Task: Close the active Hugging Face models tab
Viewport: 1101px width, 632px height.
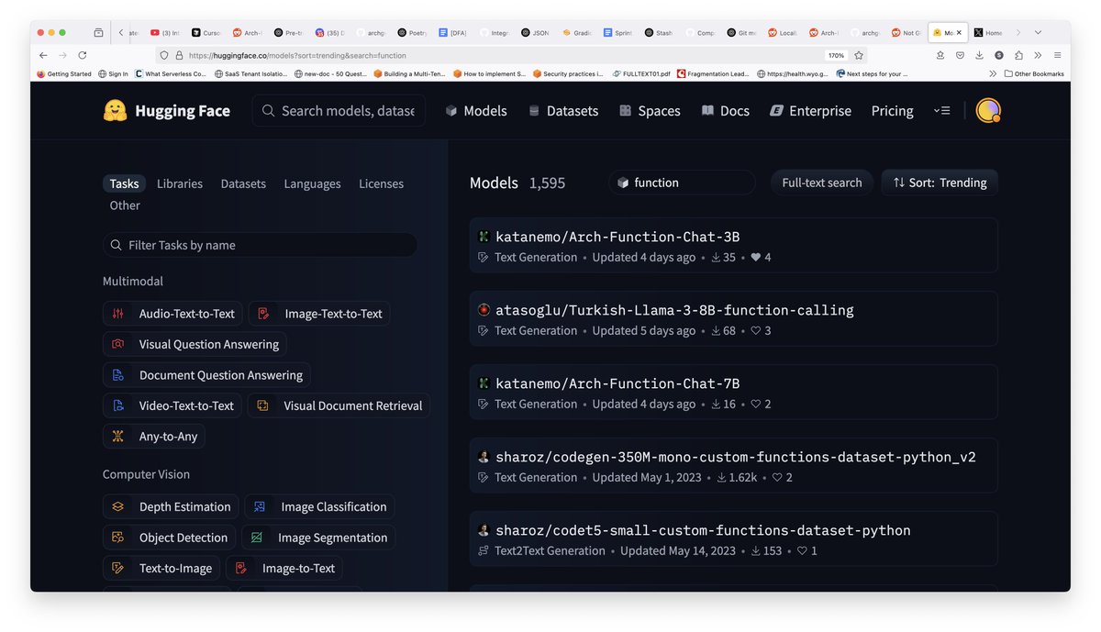Action: pos(959,32)
